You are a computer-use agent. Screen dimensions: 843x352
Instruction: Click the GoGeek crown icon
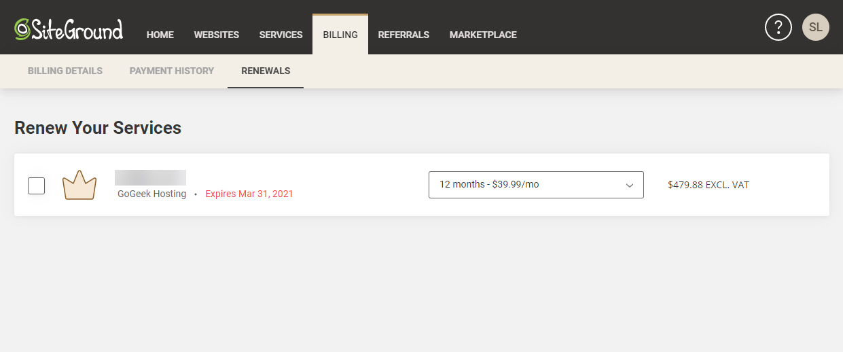pos(79,185)
